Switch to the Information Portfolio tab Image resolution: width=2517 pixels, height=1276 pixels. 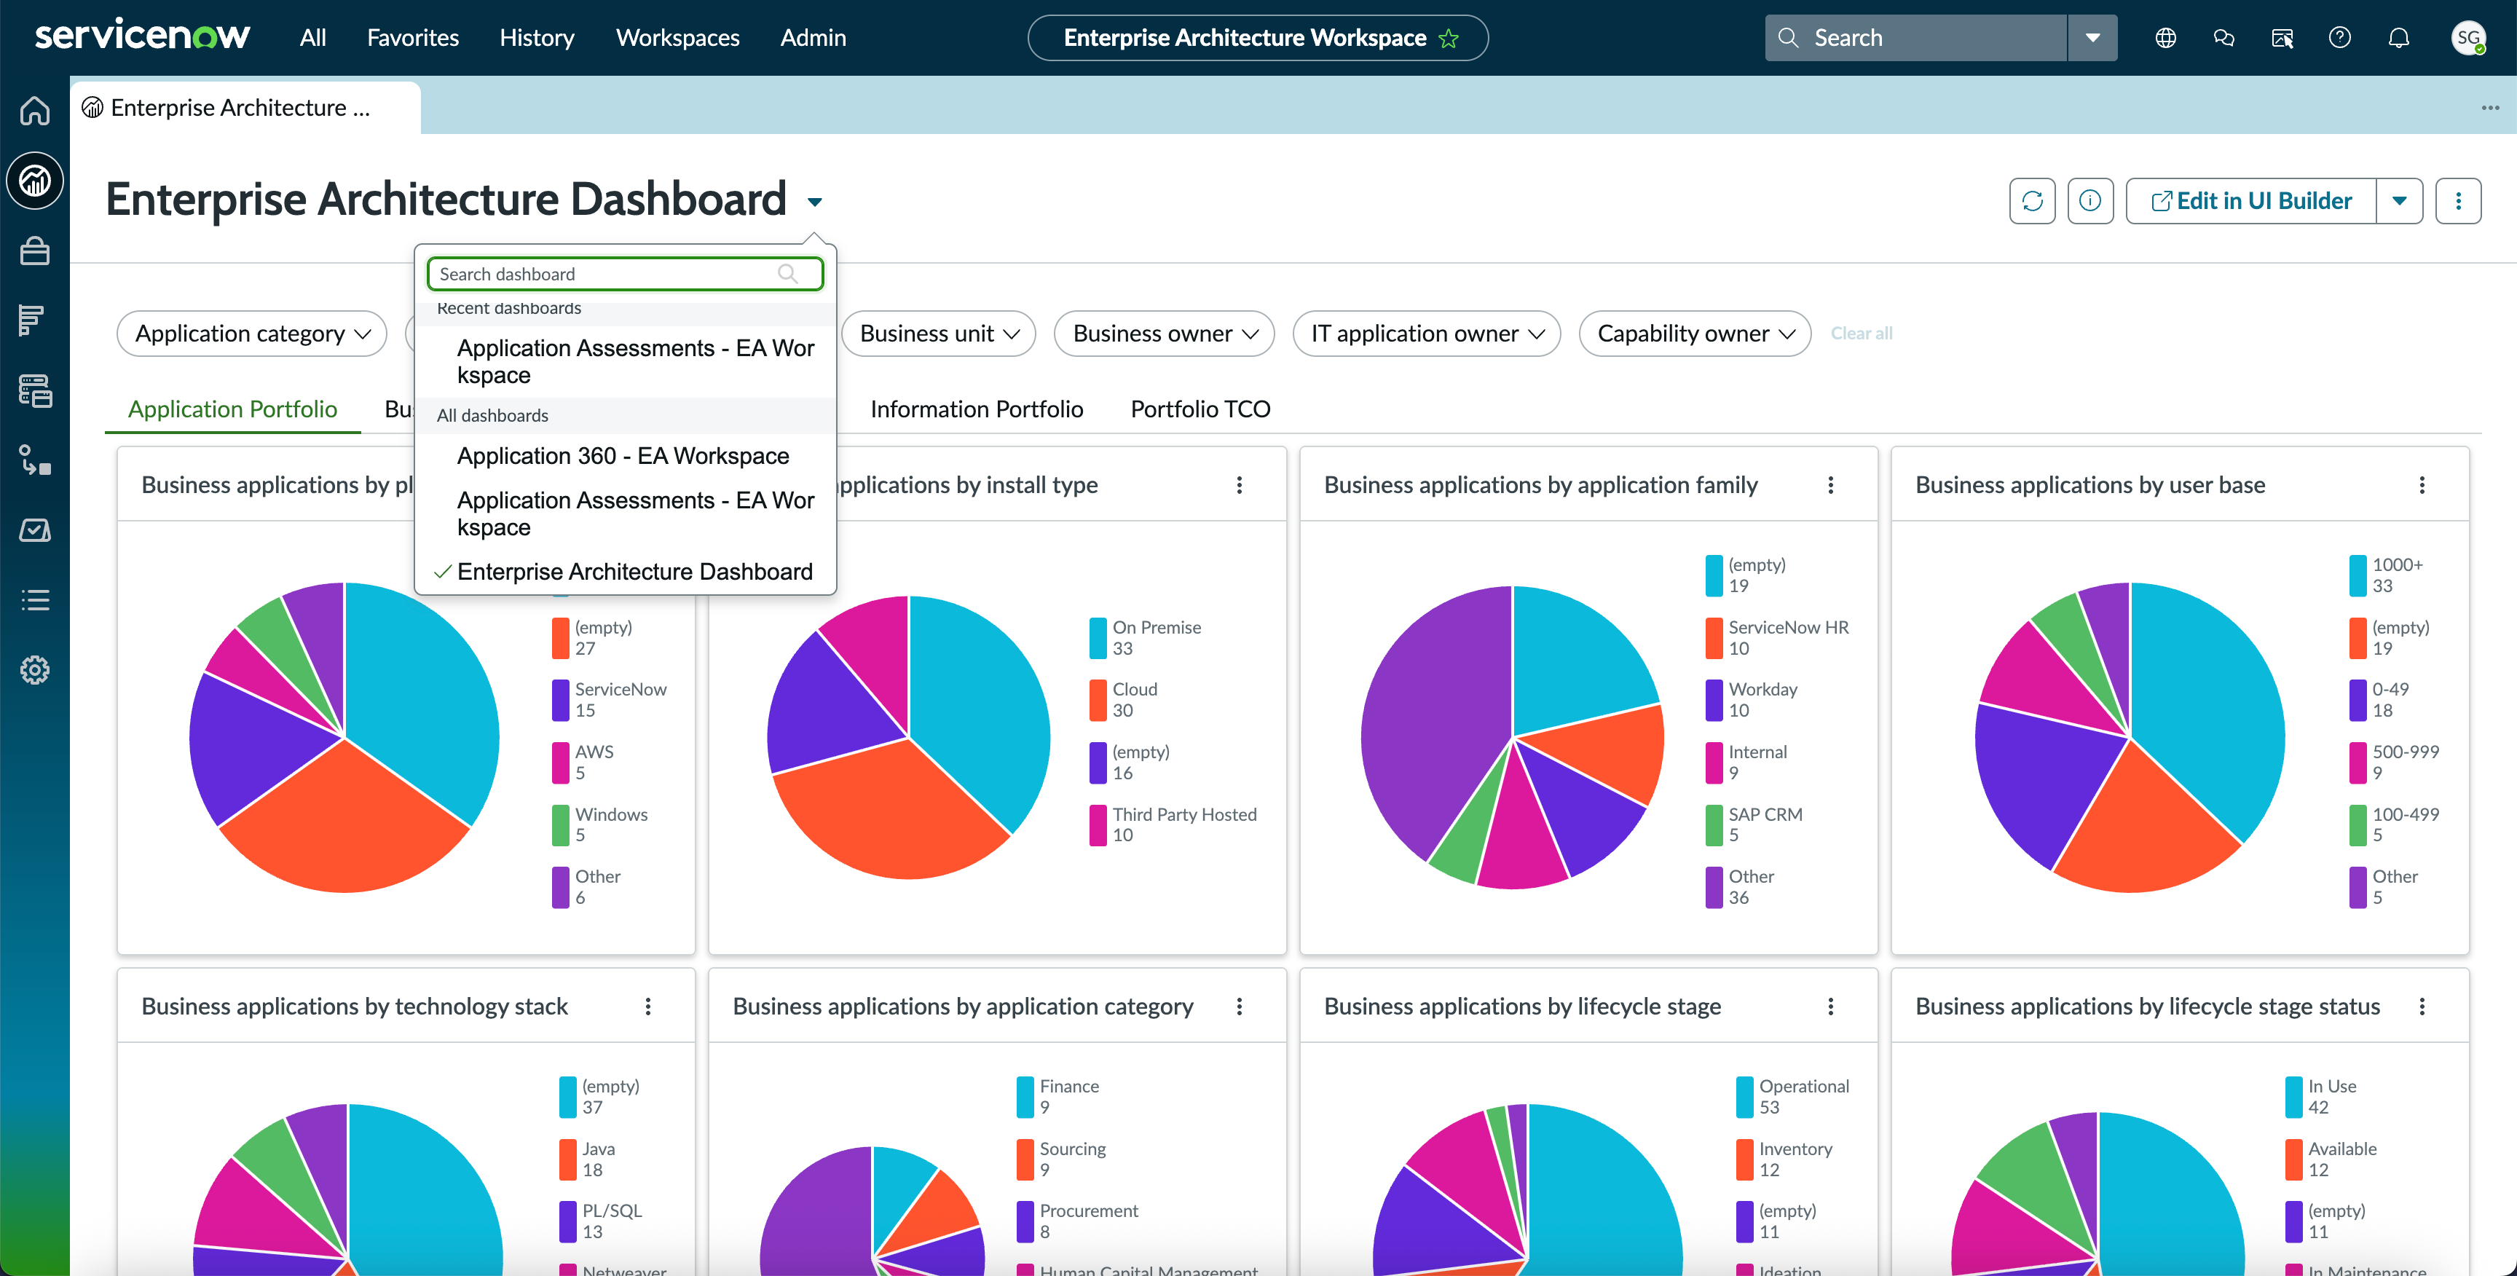[976, 409]
